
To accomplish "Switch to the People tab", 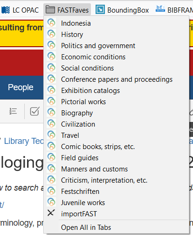I will click(21, 87).
